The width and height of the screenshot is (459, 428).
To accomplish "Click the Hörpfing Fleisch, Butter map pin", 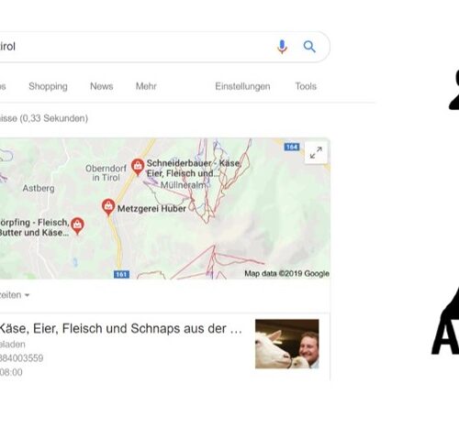I will (x=77, y=225).
